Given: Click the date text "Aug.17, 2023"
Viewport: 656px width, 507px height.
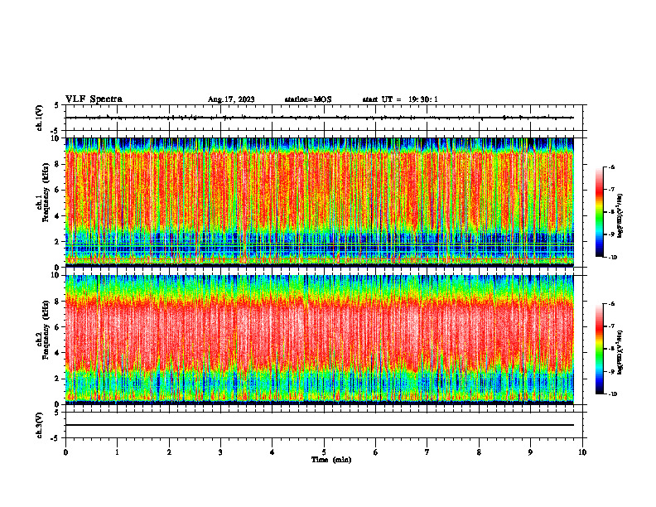Looking at the screenshot, I should coord(231,99).
